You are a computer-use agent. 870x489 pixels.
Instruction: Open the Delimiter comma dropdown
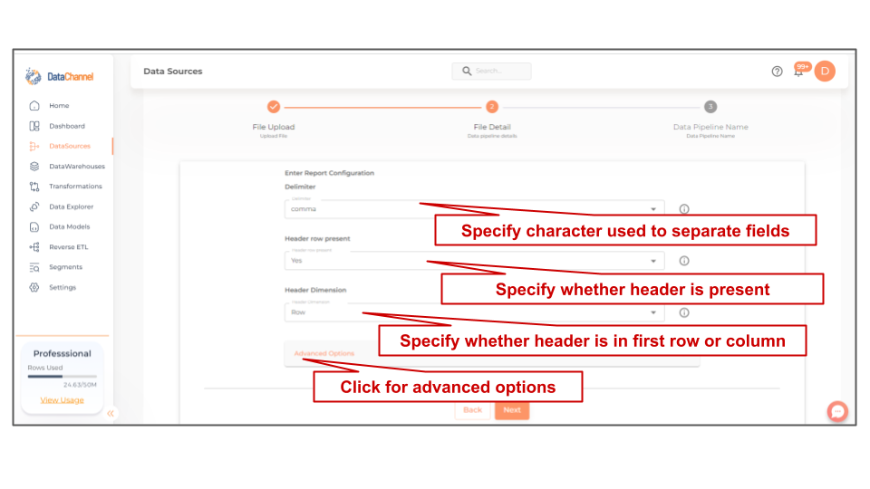[474, 209]
